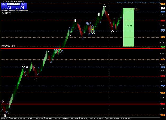Click the sell price tile showing 119 73
This screenshot has height=120, width=166.
(7, 7)
